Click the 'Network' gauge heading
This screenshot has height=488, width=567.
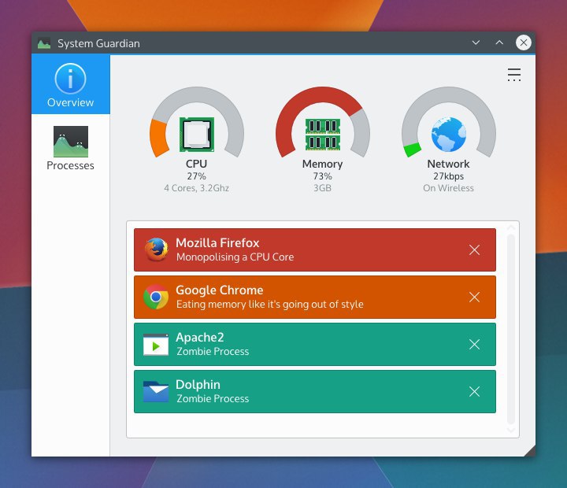pos(448,164)
